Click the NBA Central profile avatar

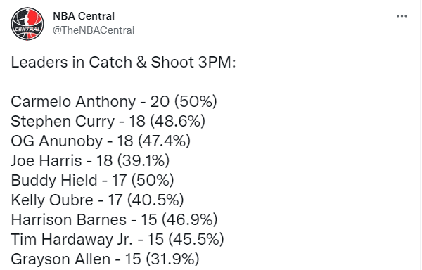click(x=27, y=24)
